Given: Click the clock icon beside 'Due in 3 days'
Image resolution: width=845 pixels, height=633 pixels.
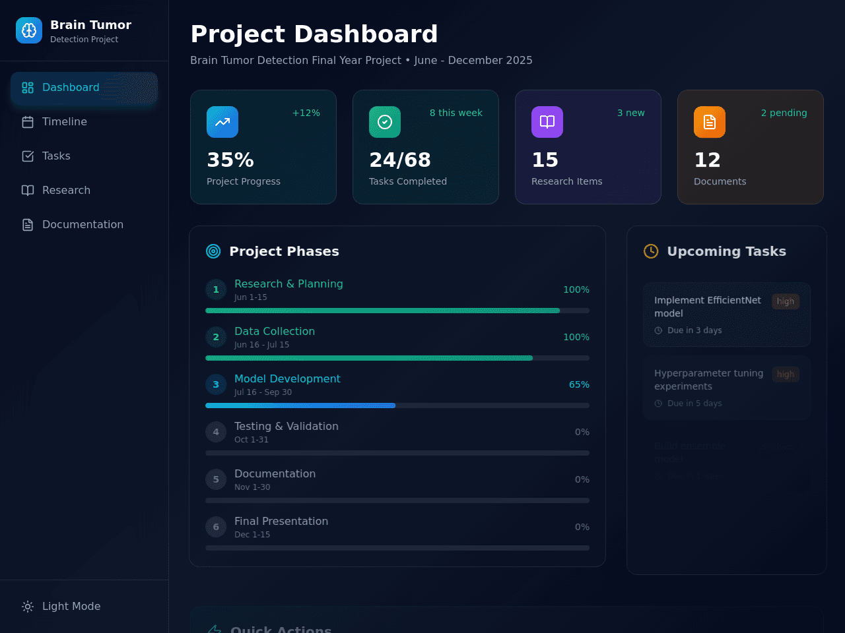Looking at the screenshot, I should 658,330.
